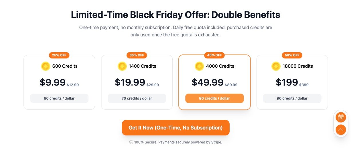Click the 60 credits / dollar pill
Image resolution: width=351 pixels, height=164 pixels.
(x=59, y=98)
